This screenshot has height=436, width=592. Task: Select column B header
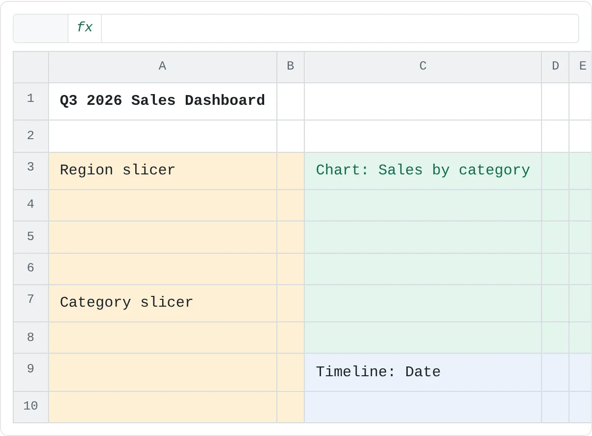coord(291,67)
